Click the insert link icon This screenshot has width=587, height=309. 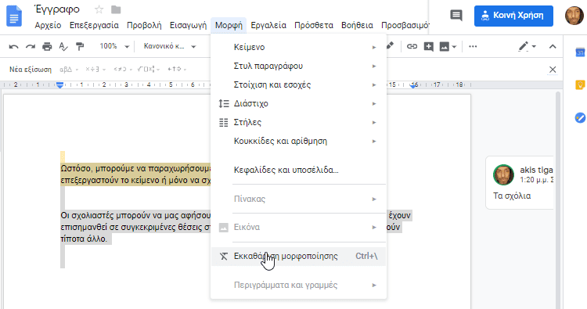412,47
